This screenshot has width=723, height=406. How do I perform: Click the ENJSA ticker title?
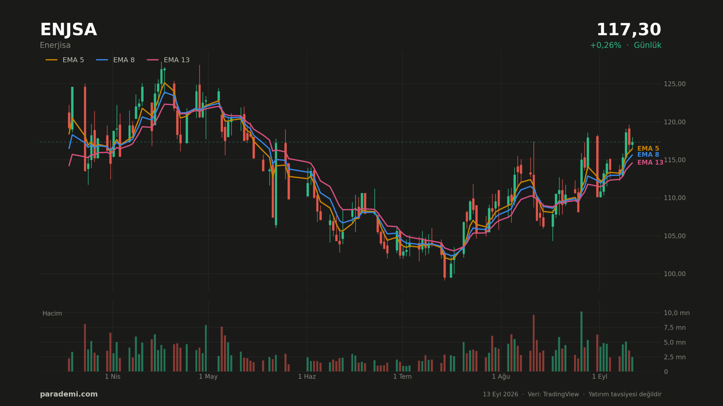click(68, 30)
